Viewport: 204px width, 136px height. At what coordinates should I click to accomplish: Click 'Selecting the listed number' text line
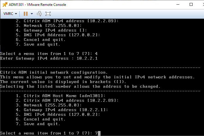click(80, 87)
